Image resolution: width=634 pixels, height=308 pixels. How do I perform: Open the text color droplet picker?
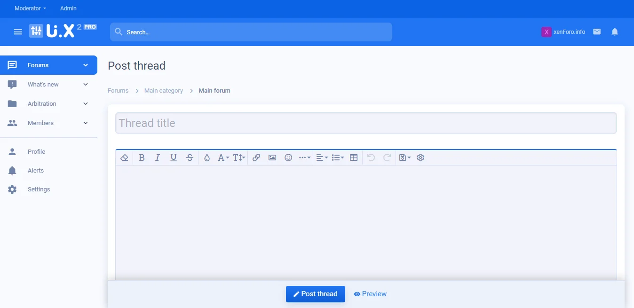207,158
